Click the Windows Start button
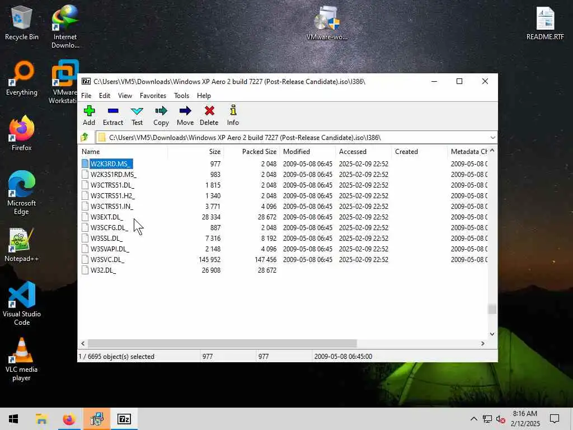 point(13,419)
